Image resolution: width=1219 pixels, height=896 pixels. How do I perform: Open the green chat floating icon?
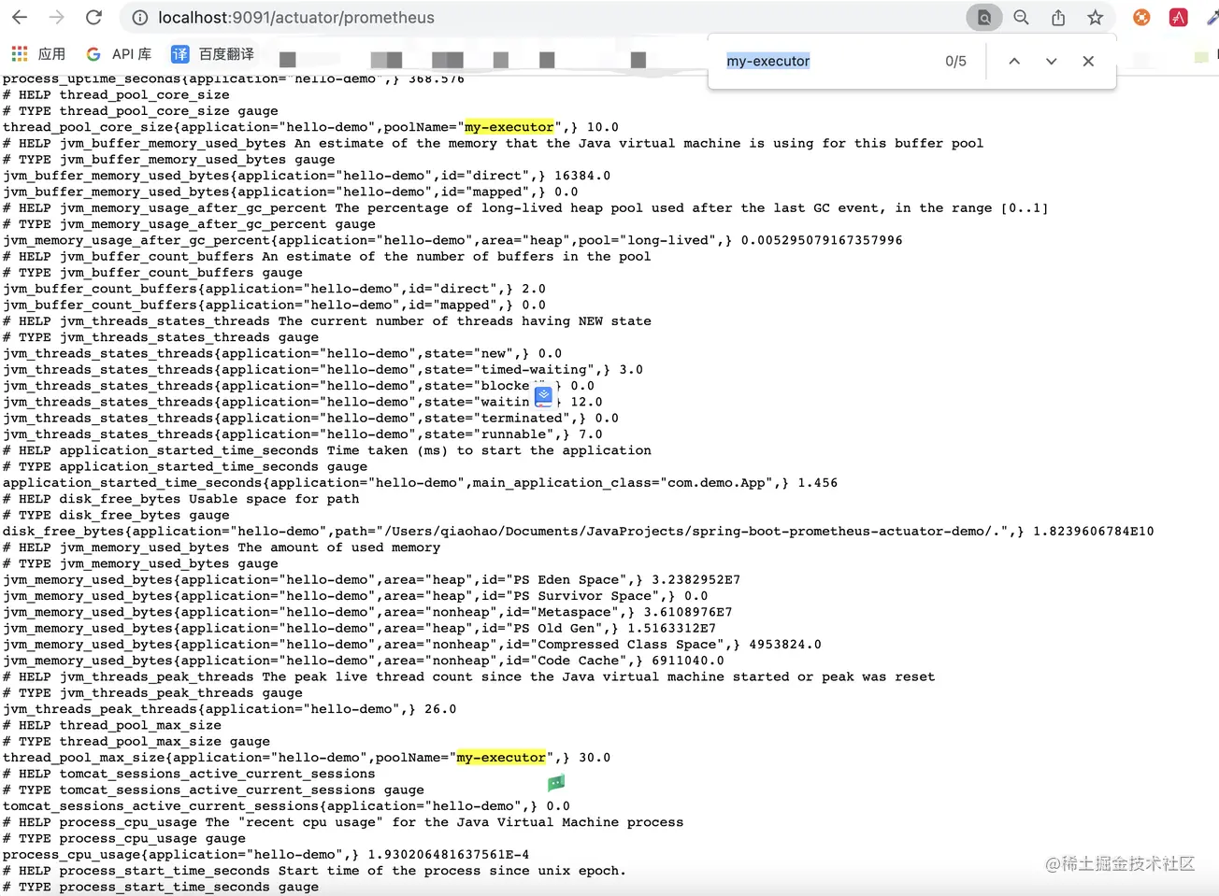pyautogui.click(x=555, y=784)
